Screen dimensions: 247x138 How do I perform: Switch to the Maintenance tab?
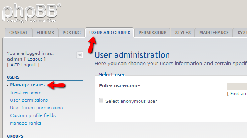[214, 33]
